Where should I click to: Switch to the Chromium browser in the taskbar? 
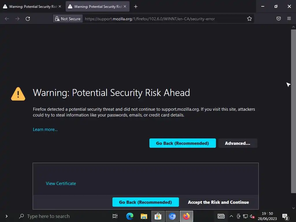pyautogui.click(x=172, y=216)
